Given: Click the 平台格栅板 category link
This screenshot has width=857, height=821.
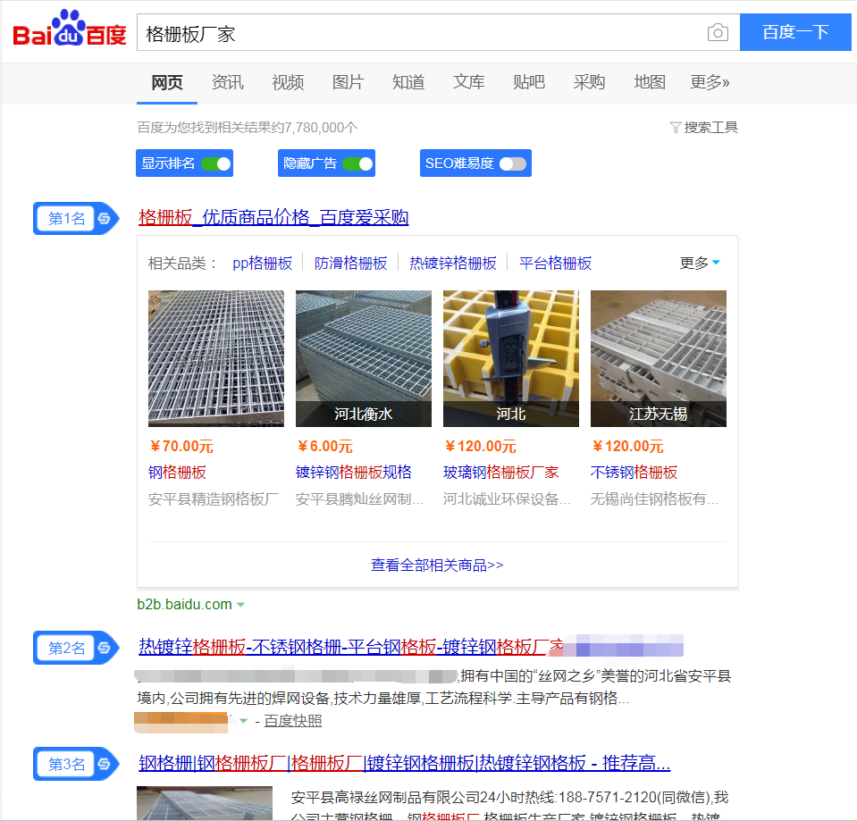Looking at the screenshot, I should click(555, 264).
